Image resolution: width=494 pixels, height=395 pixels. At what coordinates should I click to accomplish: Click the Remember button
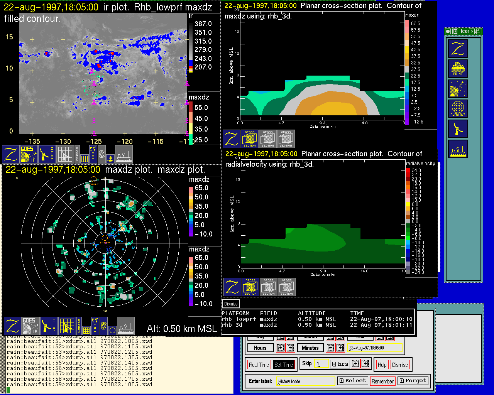pos(382,381)
